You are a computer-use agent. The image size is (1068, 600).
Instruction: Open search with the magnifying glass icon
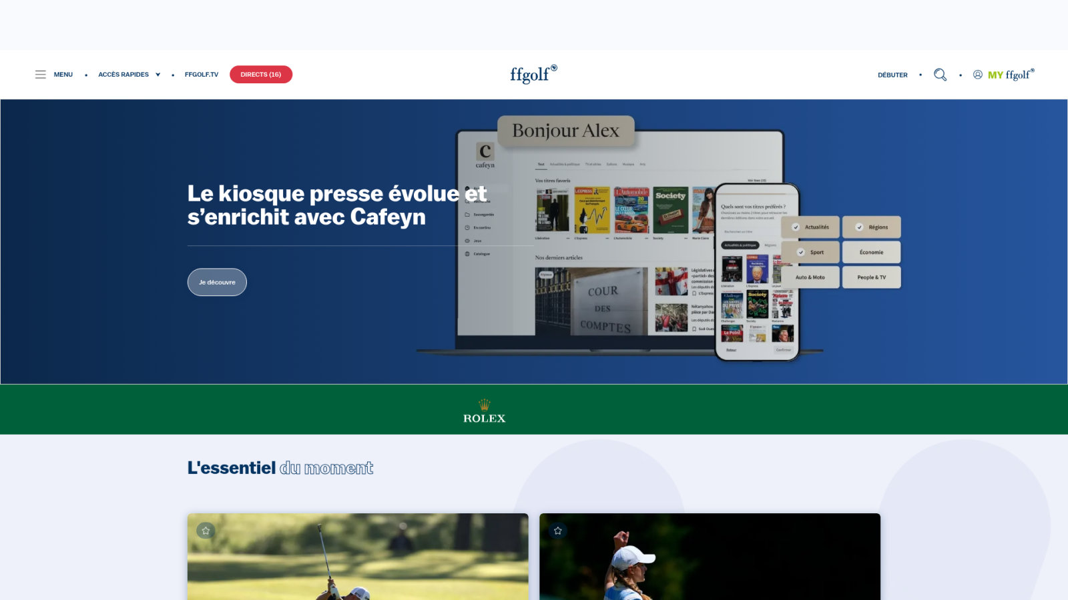(940, 75)
